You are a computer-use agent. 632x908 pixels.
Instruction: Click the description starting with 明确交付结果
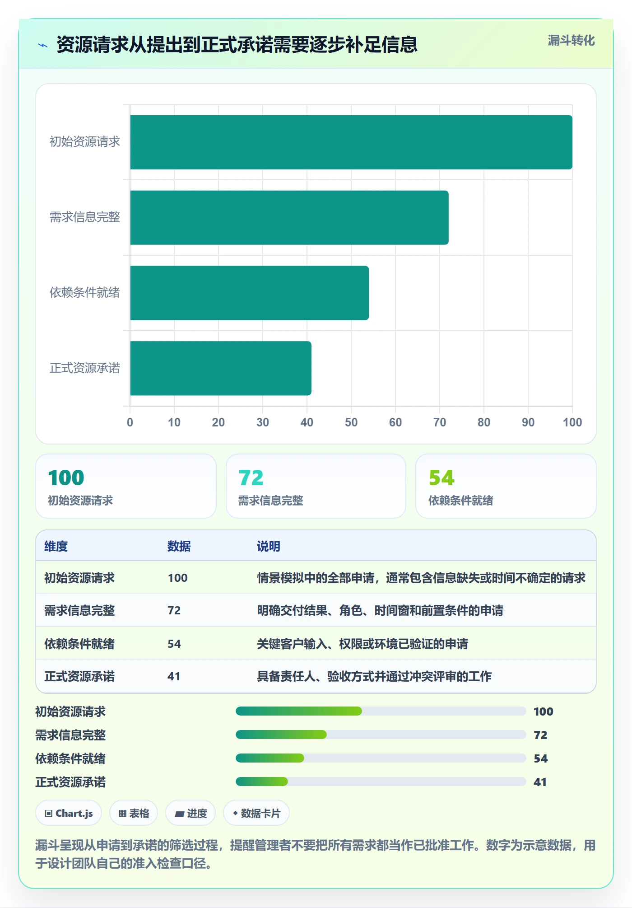(380, 610)
